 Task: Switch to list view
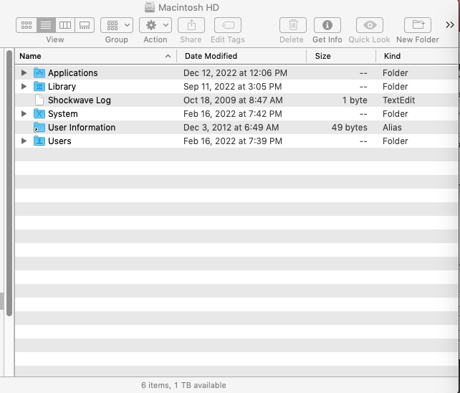46,25
